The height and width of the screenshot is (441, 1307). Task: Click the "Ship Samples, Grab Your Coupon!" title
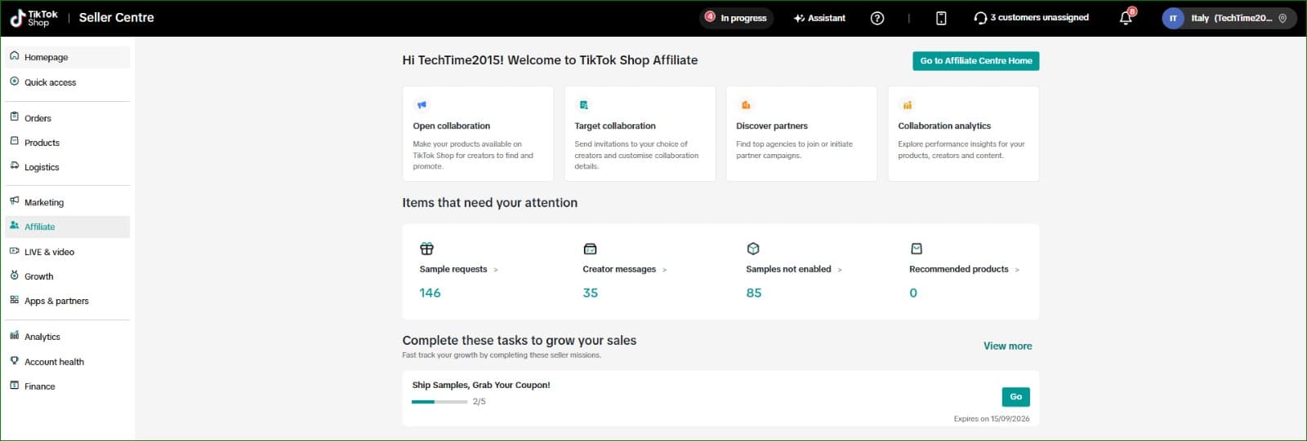click(481, 385)
